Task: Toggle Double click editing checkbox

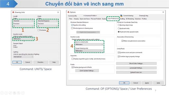Action: 72,25
